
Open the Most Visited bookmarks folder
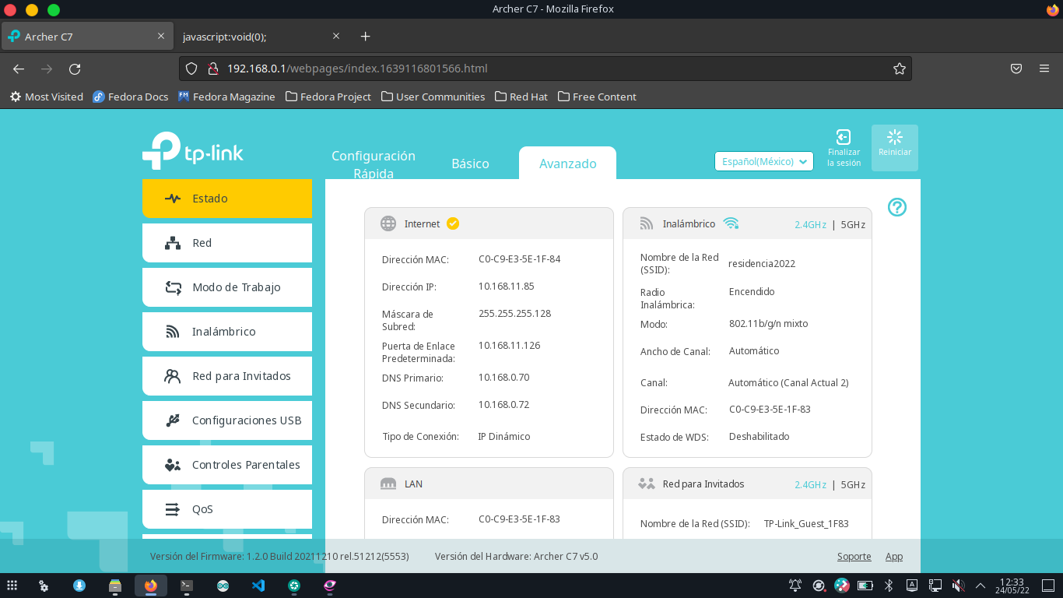(47, 97)
